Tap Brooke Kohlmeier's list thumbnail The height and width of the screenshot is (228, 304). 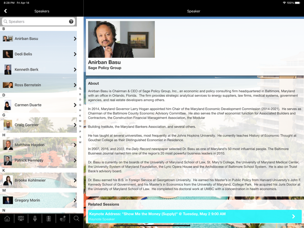(8, 180)
